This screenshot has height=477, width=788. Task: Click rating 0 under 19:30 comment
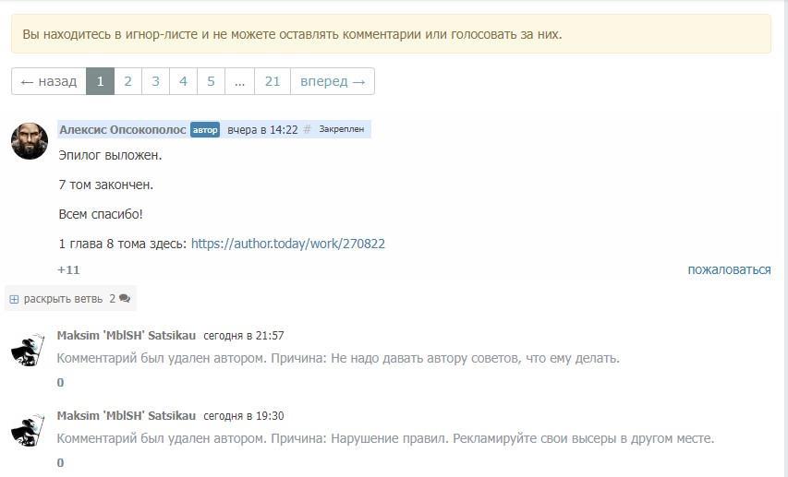60,463
